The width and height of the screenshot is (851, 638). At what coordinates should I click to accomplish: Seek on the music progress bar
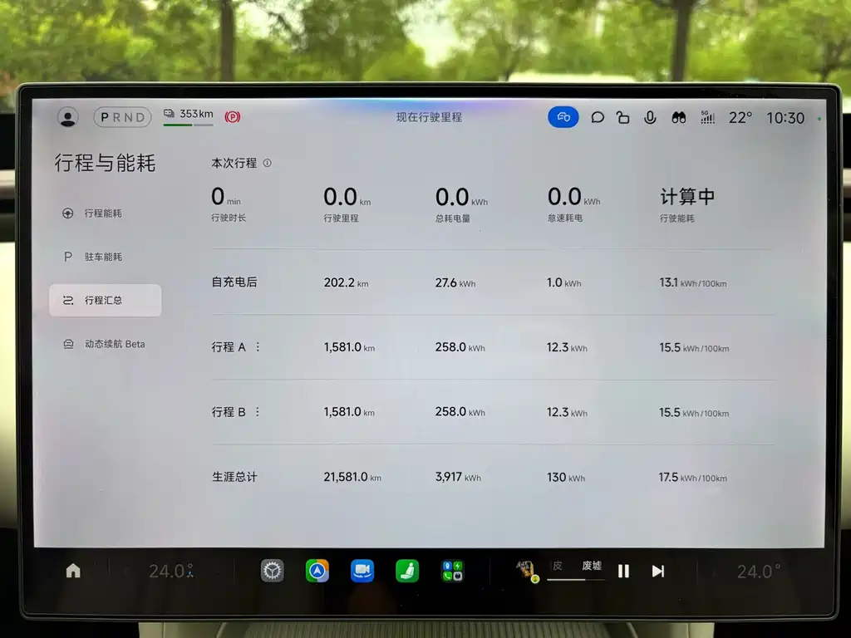[x=576, y=579]
